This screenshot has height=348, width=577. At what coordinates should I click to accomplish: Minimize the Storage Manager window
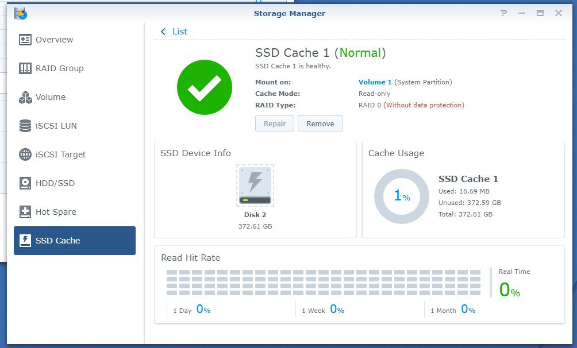pos(522,13)
